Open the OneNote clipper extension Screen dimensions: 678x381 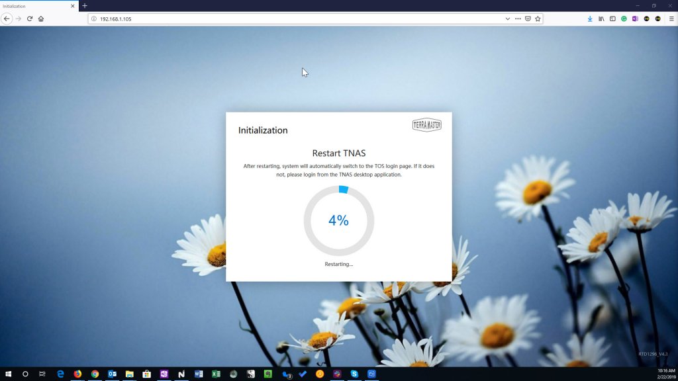(x=635, y=19)
